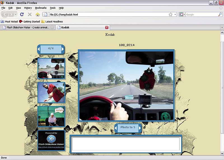Open the list all tabs dropdown
Screen dimensions: 224x160
[222, 27]
